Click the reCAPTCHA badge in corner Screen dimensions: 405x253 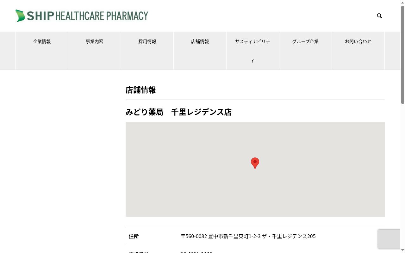click(389, 239)
